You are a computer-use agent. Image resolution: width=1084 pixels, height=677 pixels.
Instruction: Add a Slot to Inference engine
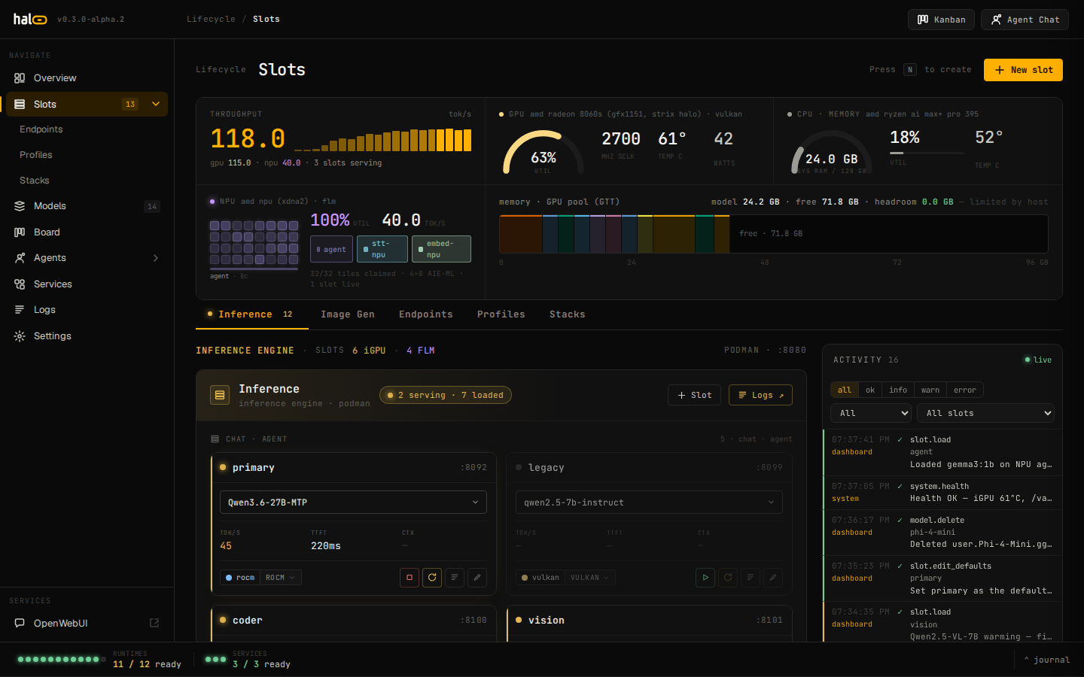click(x=695, y=395)
